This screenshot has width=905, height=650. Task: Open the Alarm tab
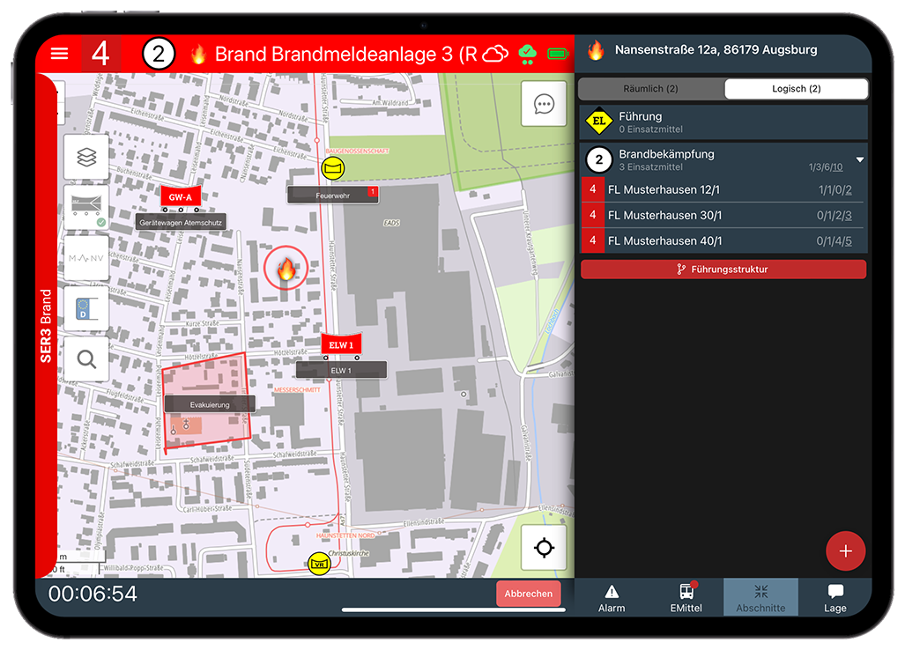point(612,597)
